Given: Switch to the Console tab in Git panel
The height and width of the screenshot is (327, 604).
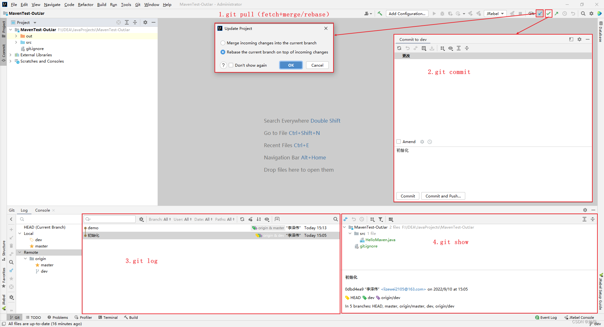Looking at the screenshot, I should click(42, 210).
